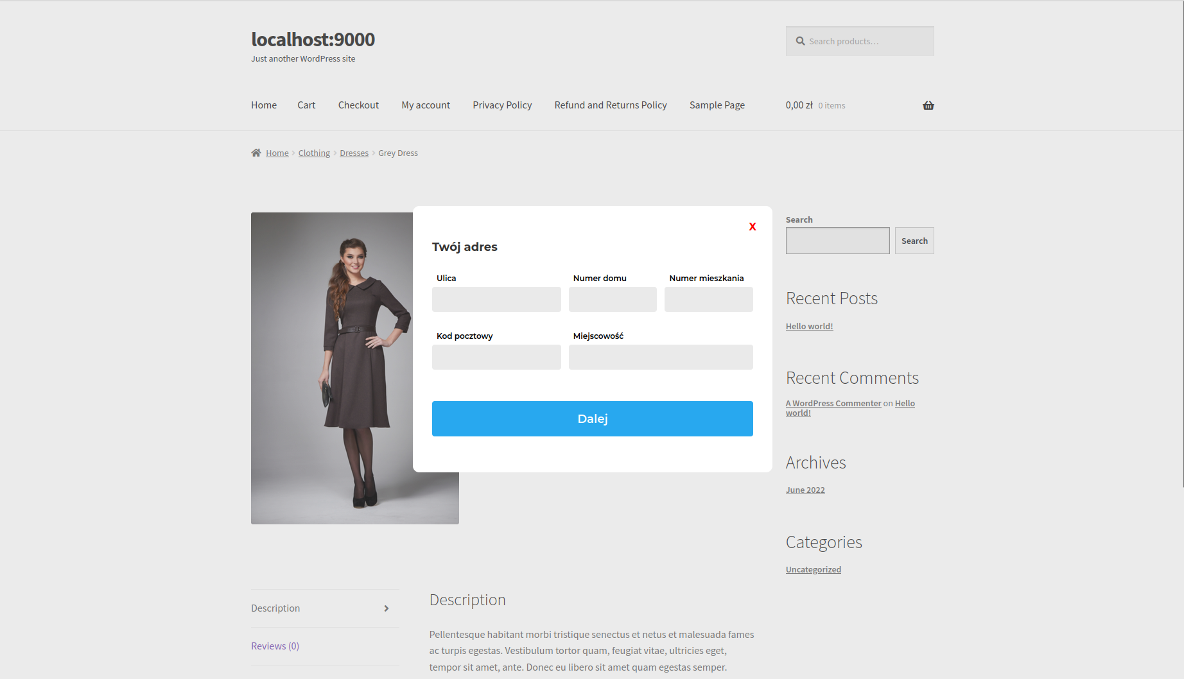Open Refund and Returns Policy page
1184x679 pixels.
click(x=611, y=105)
